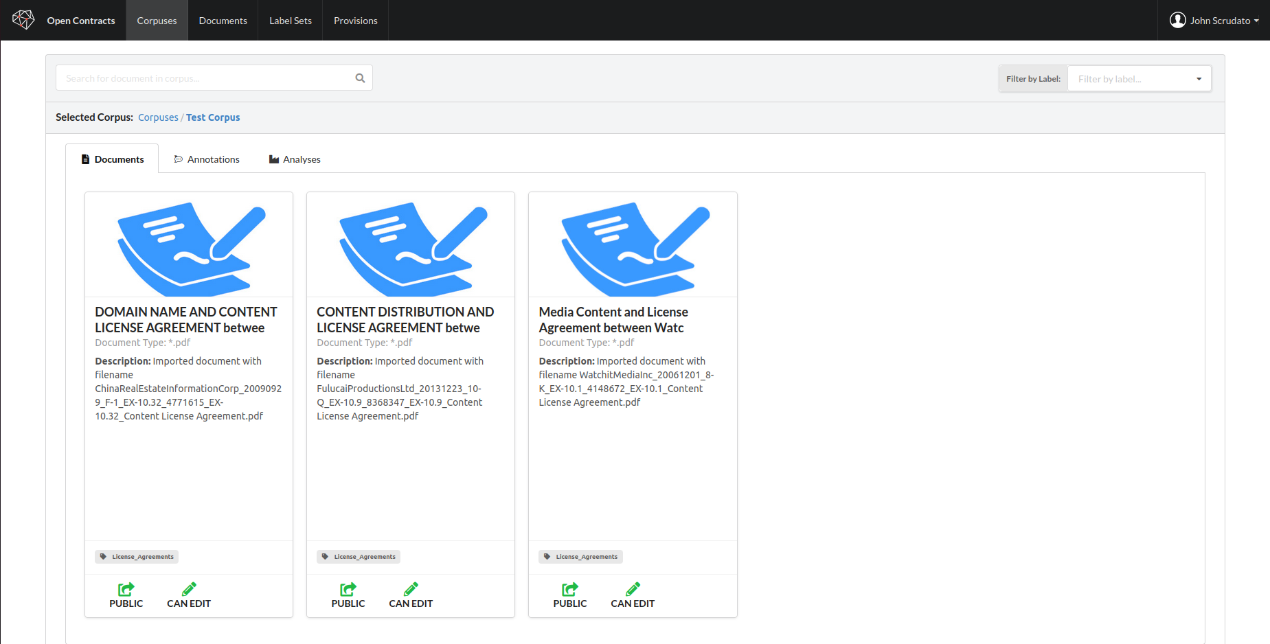Screen dimensions: 1270x644
Task: Click the Filter by Label caption
Action: (1033, 79)
